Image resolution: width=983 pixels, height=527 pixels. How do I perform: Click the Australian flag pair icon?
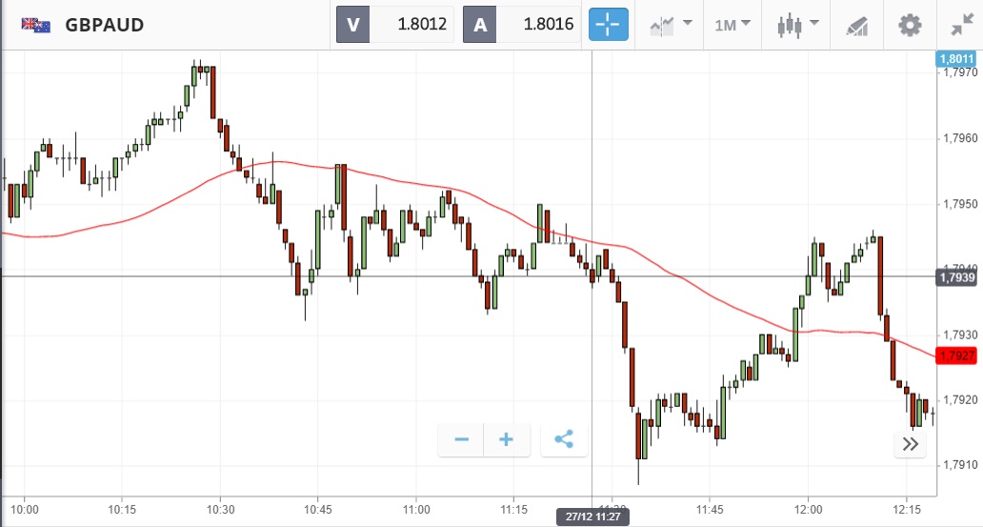(37, 25)
